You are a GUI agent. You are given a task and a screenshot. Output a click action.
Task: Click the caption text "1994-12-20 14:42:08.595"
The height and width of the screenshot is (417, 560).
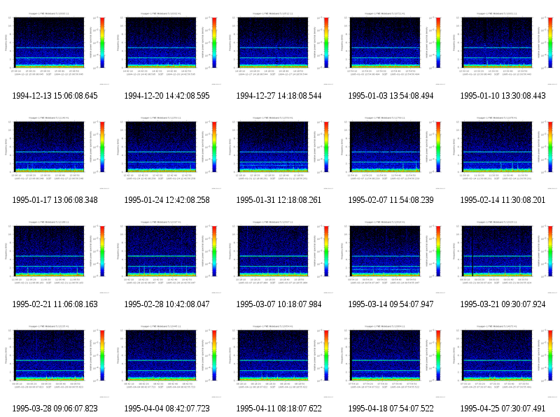pos(167,96)
